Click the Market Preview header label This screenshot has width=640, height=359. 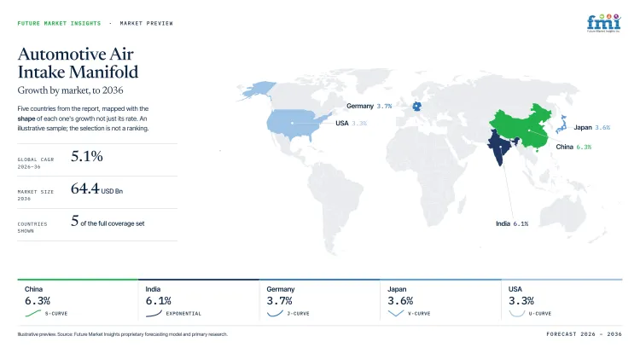point(147,23)
